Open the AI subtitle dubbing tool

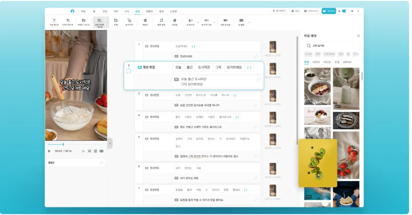click(x=206, y=22)
